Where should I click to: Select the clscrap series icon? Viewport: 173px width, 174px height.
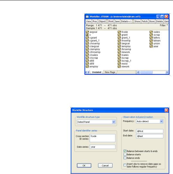(87, 58)
